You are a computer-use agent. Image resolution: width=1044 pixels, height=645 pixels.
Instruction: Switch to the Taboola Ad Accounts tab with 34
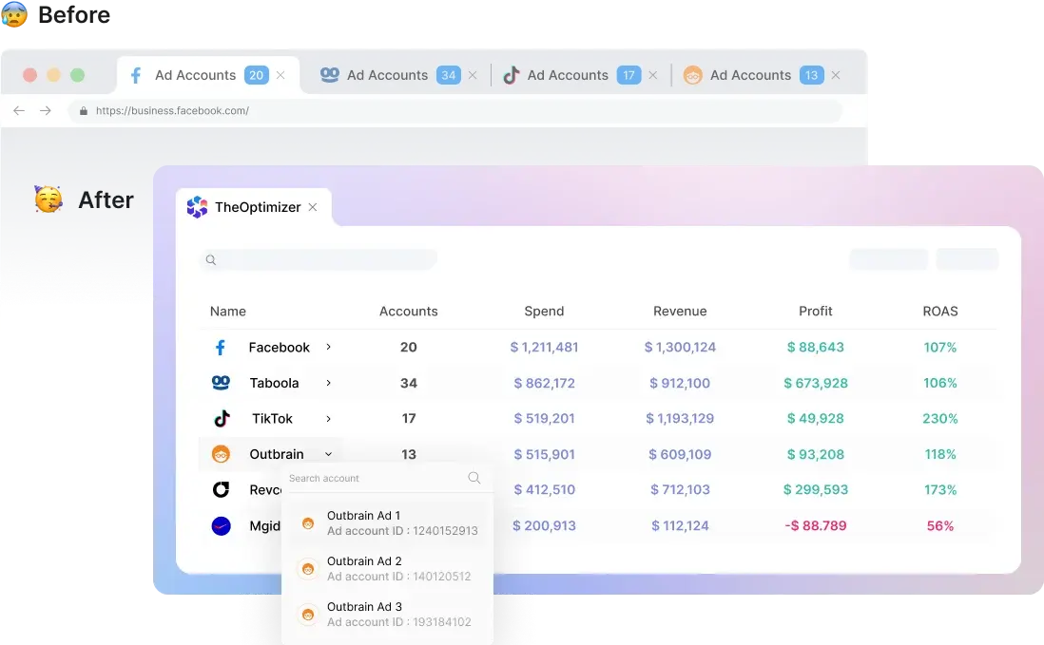point(396,75)
